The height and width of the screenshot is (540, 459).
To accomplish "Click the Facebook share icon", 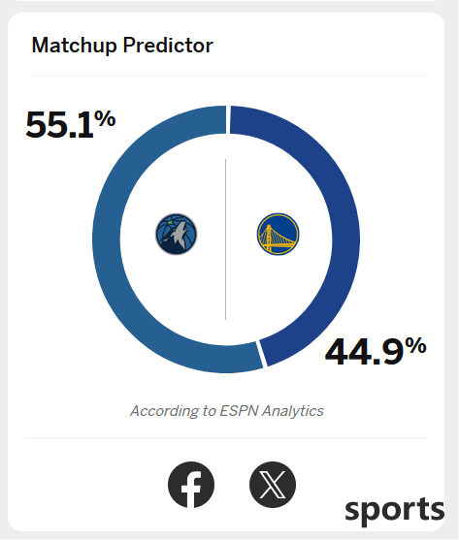I will pyautogui.click(x=191, y=484).
